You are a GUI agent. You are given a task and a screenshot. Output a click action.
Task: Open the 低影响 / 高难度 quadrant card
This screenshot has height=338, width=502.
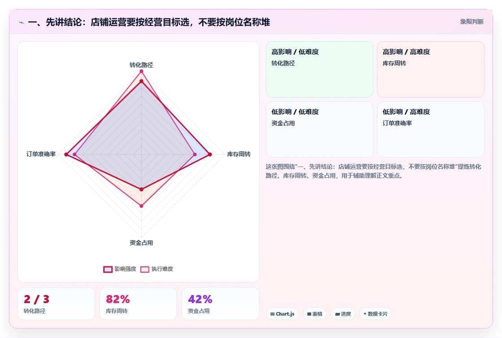431,129
